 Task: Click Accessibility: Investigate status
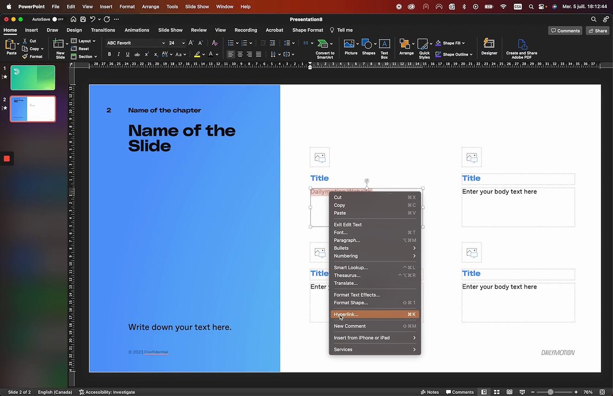pos(107,392)
